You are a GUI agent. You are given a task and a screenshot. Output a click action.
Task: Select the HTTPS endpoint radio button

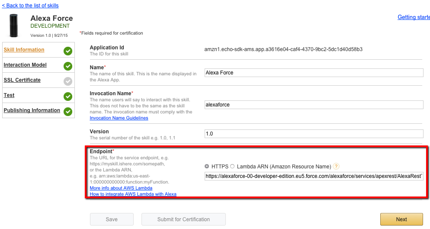[207, 166]
